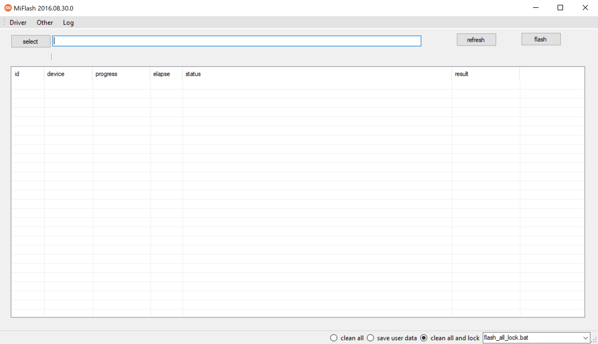Image resolution: width=598 pixels, height=344 pixels.
Task: Click the device column header
Action: point(68,74)
